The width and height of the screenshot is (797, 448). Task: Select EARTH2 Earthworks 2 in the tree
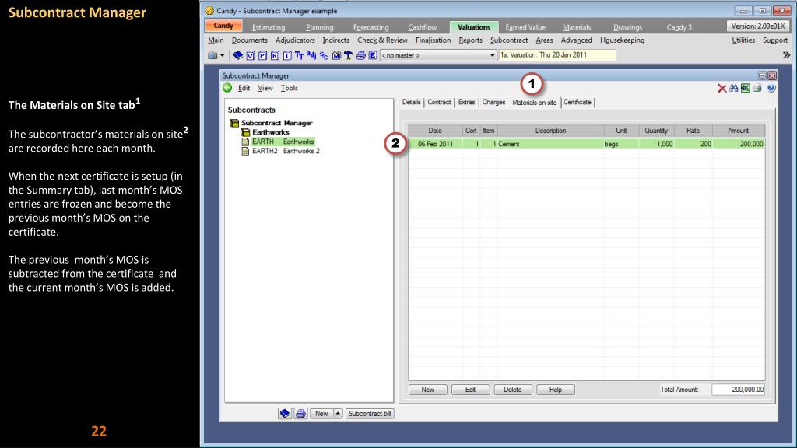281,151
